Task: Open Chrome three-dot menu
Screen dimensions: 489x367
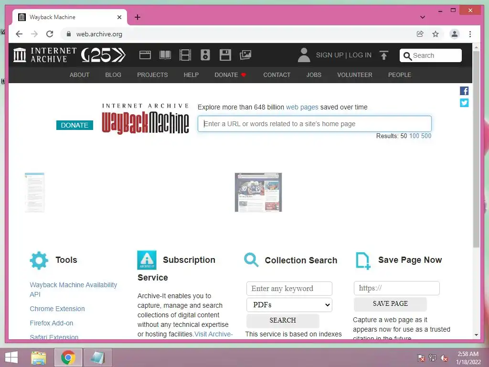Action: [x=470, y=34]
